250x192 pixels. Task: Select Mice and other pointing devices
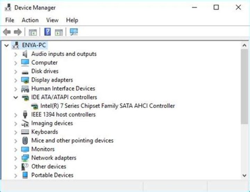click(x=72, y=141)
